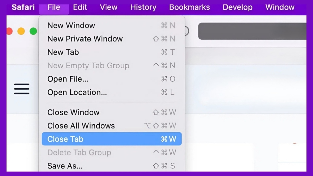Viewport: 313px width, 176px height.
Task: Select the New Tab menu entry
Action: pos(112,52)
